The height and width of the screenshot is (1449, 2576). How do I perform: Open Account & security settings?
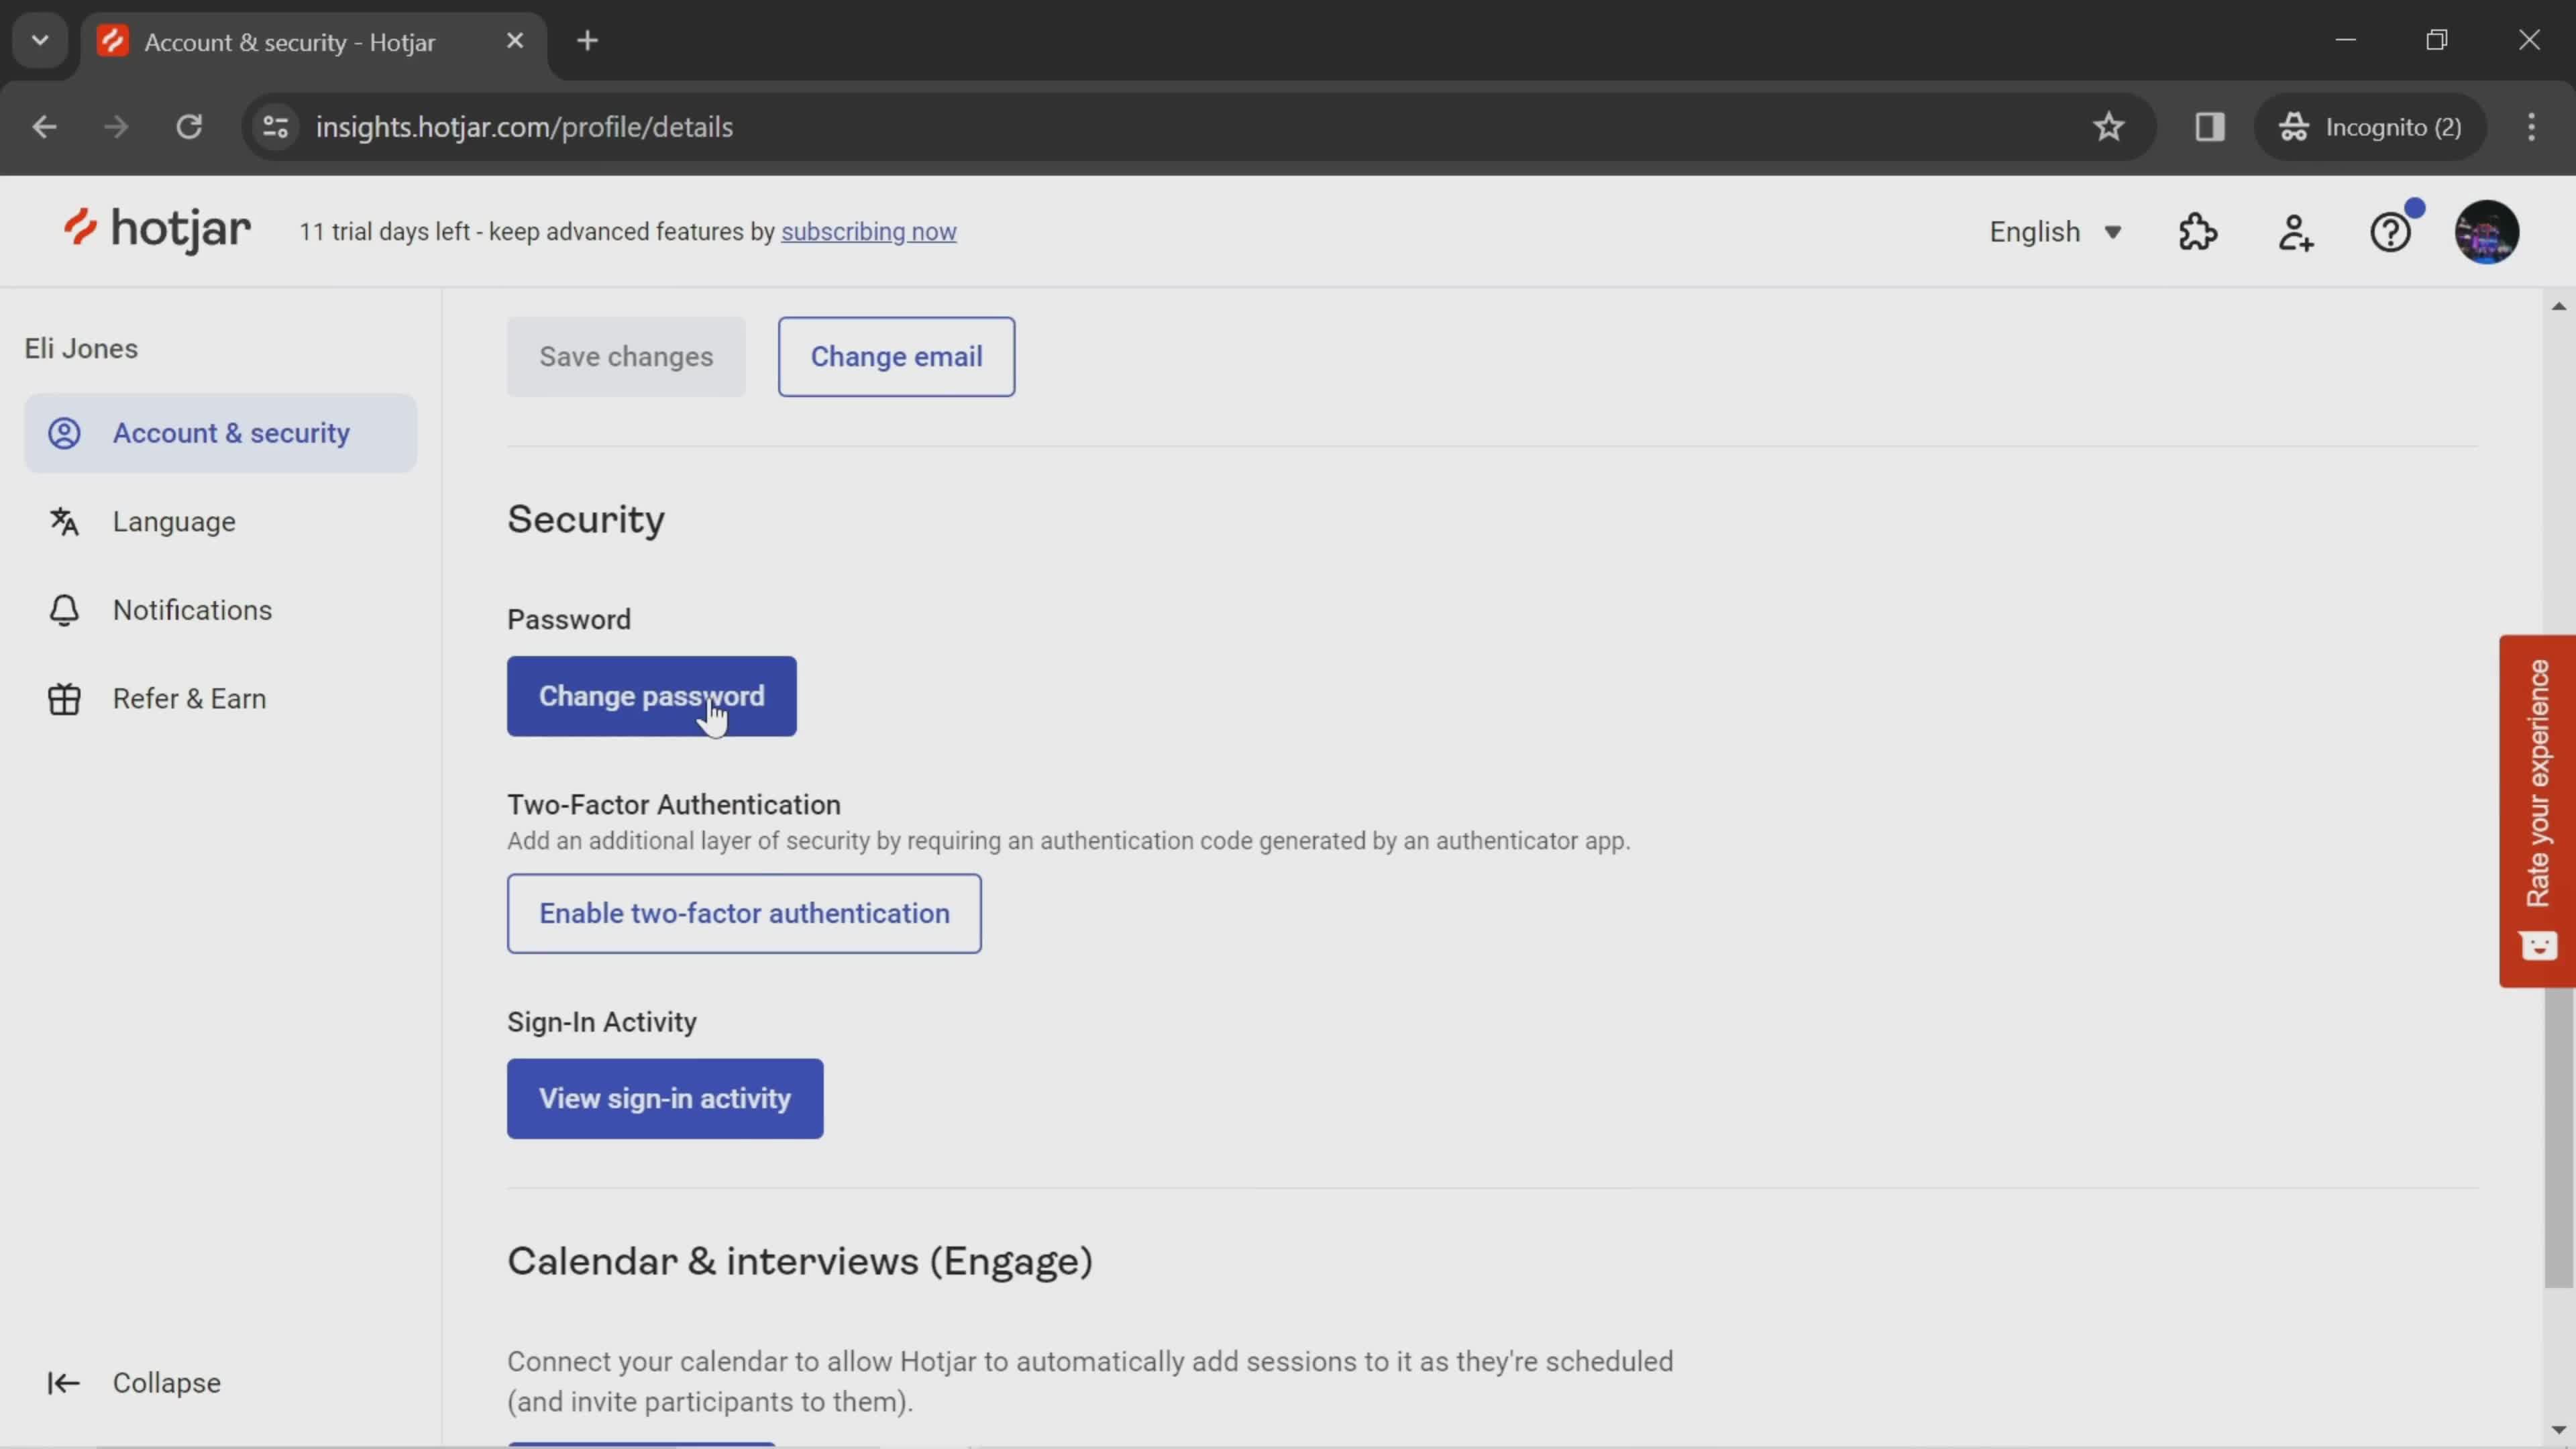230,432
